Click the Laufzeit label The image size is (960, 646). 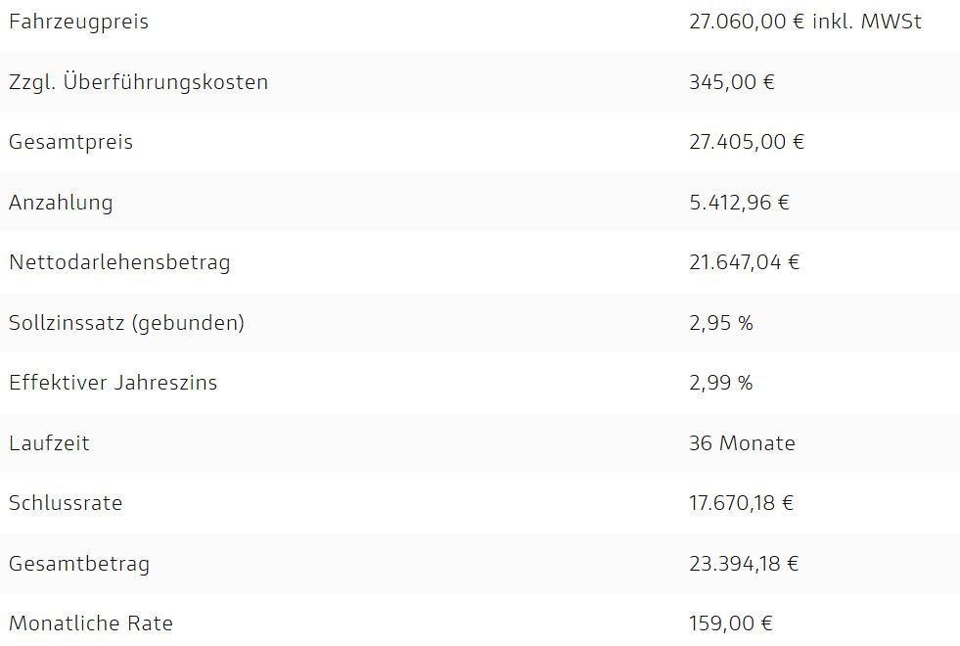[x=49, y=442]
